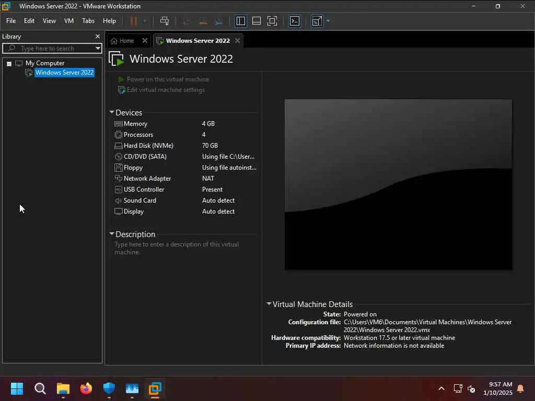535x401 pixels.
Task: Click the revert snapshot toolbar icon
Action: [203, 21]
